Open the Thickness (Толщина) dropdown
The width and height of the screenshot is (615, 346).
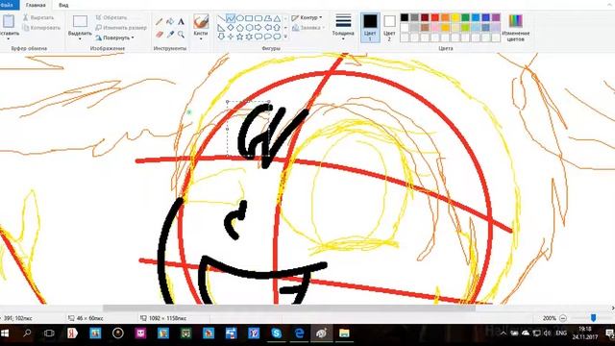pos(343,27)
